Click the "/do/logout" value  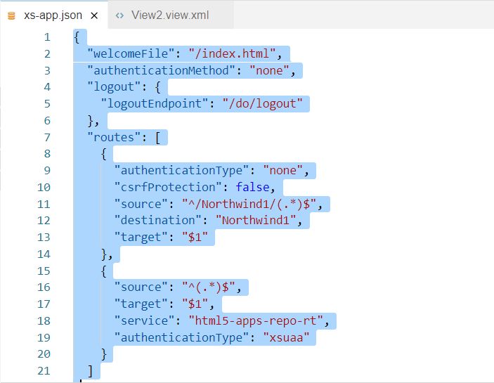262,103
